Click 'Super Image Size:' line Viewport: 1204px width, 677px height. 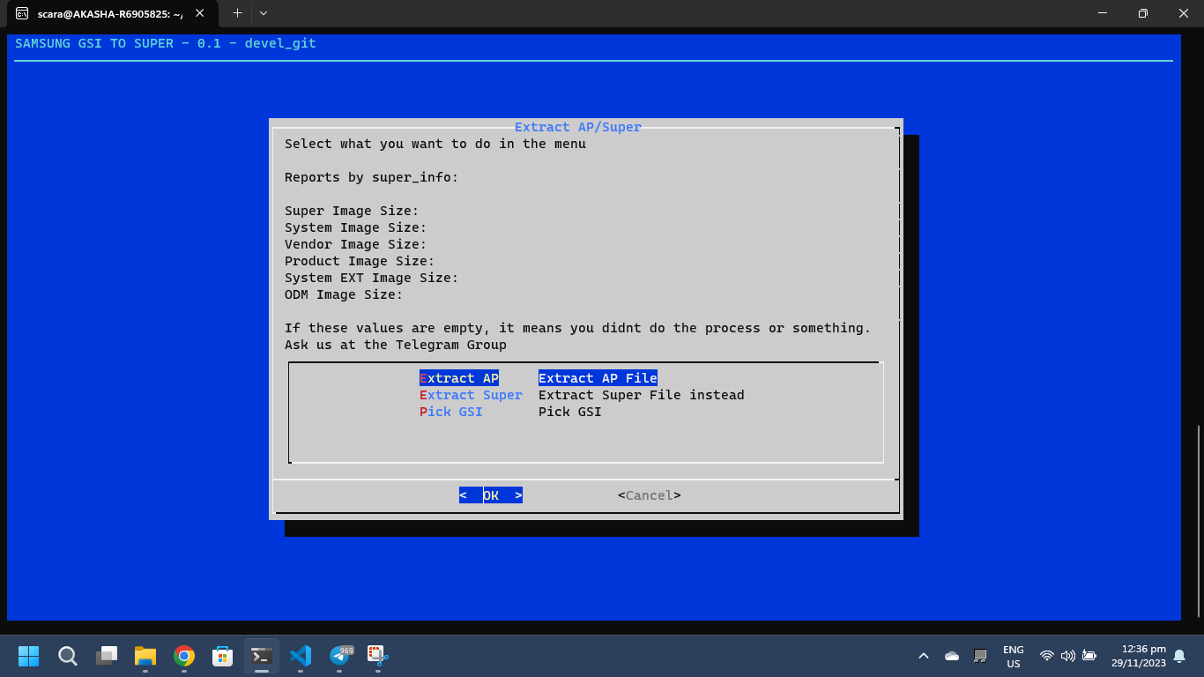pos(352,211)
